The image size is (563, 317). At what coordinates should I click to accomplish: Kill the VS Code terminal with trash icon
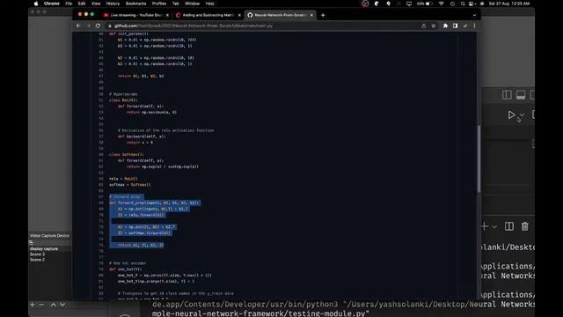click(x=524, y=226)
